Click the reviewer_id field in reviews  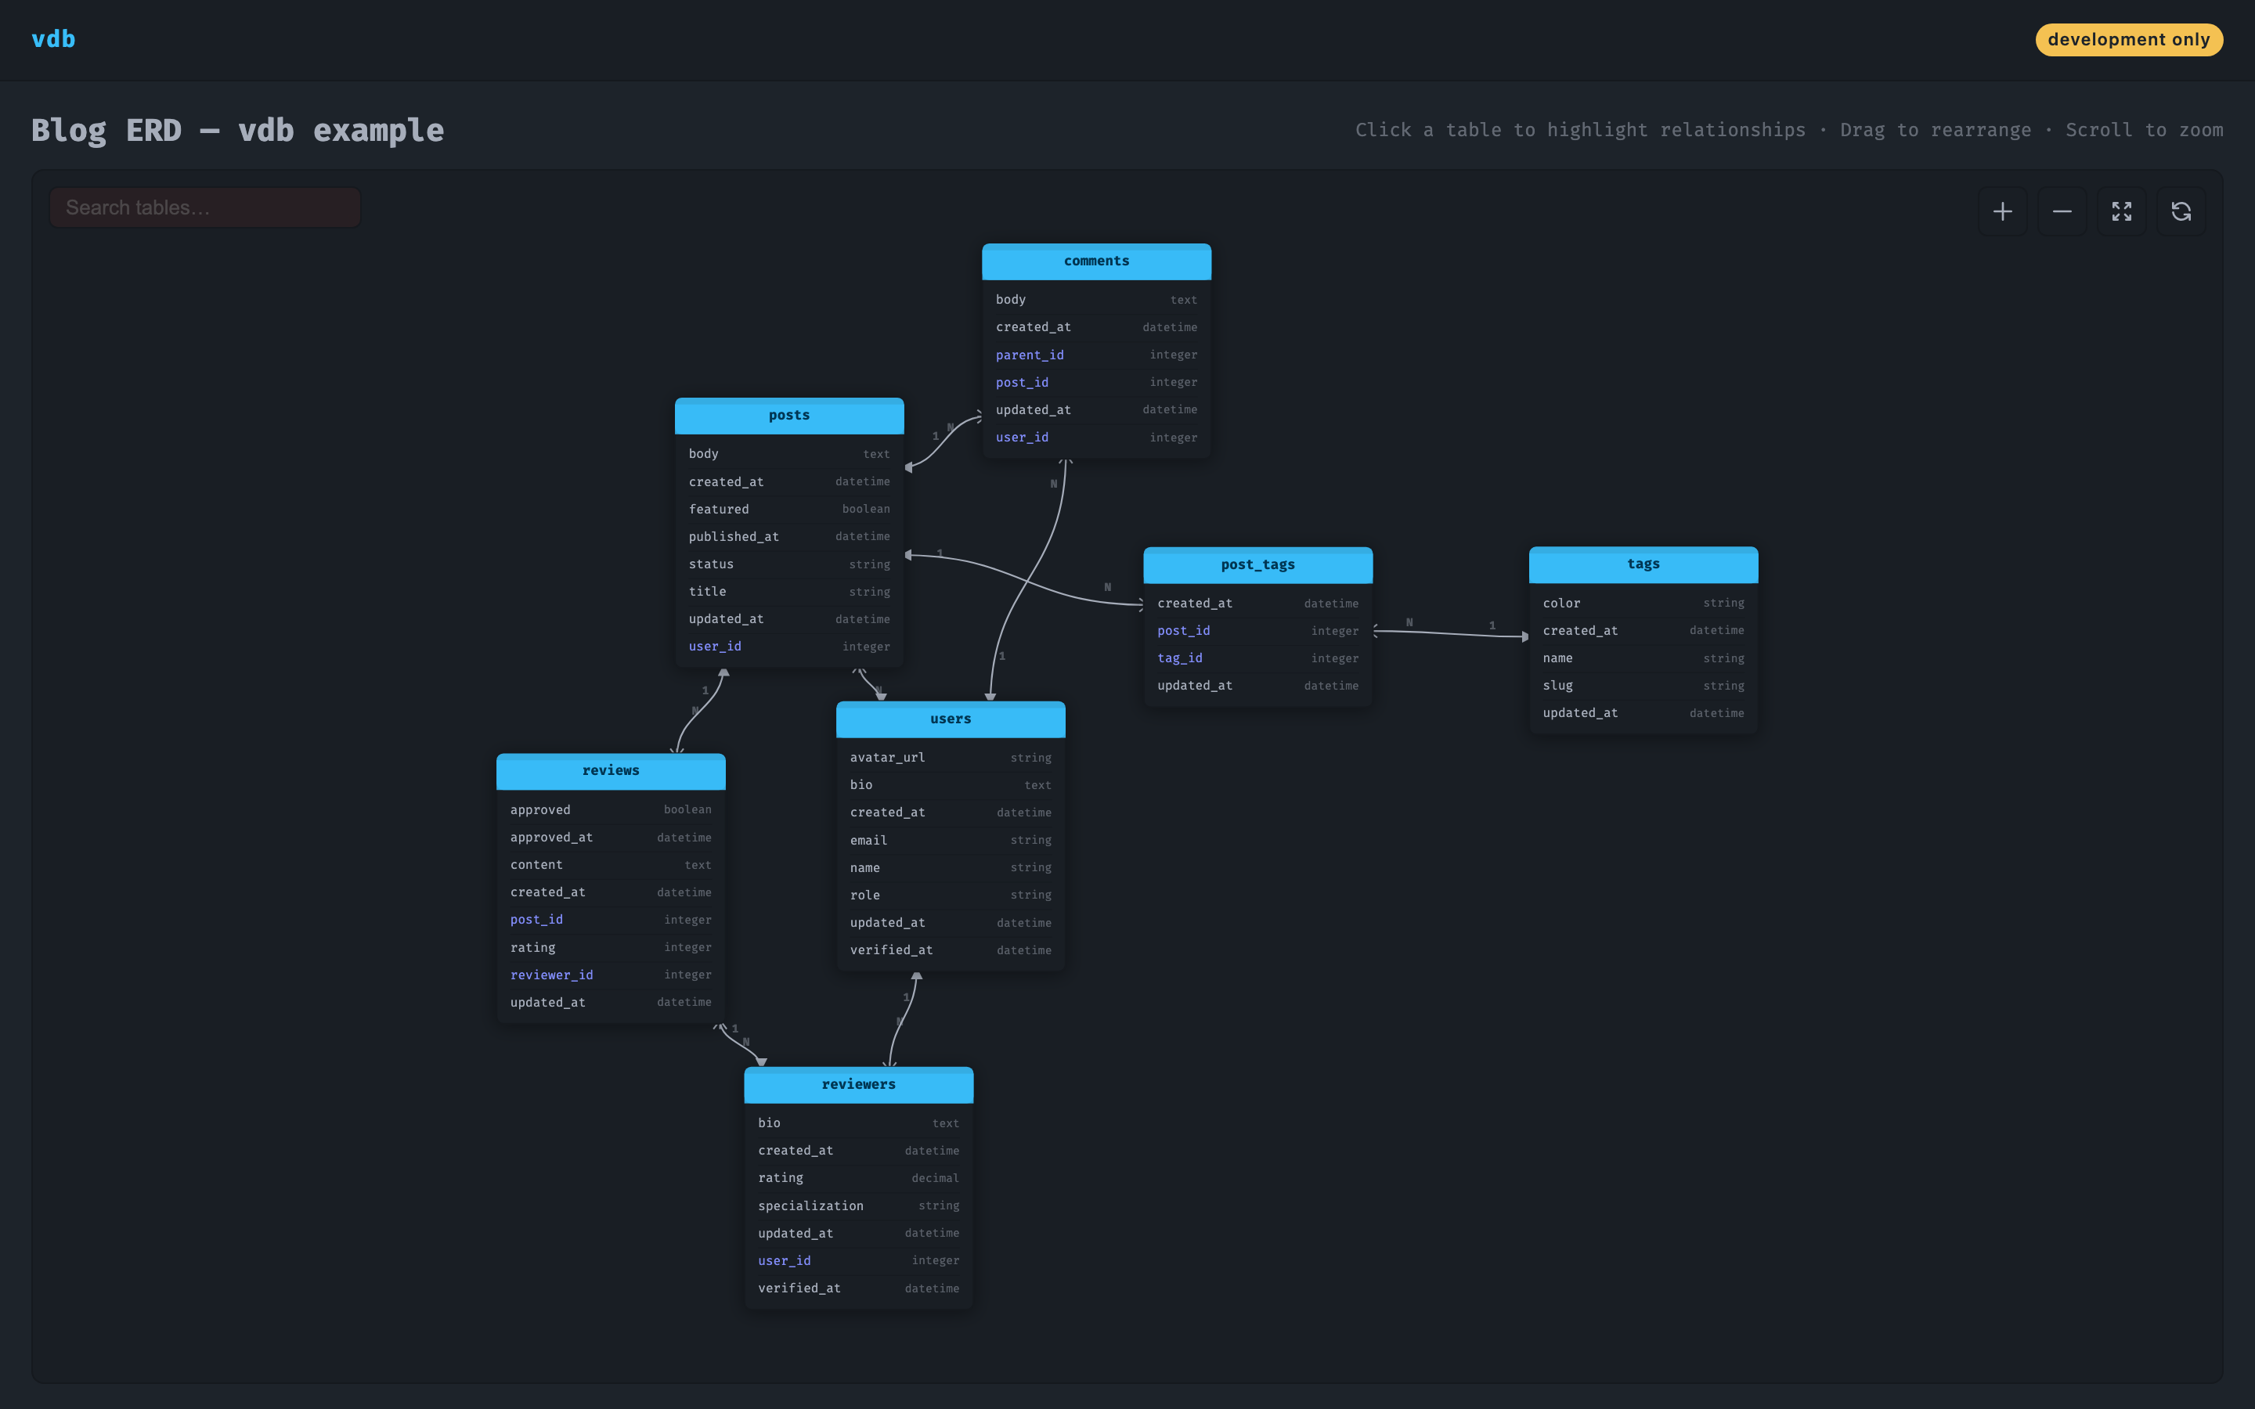click(x=552, y=975)
